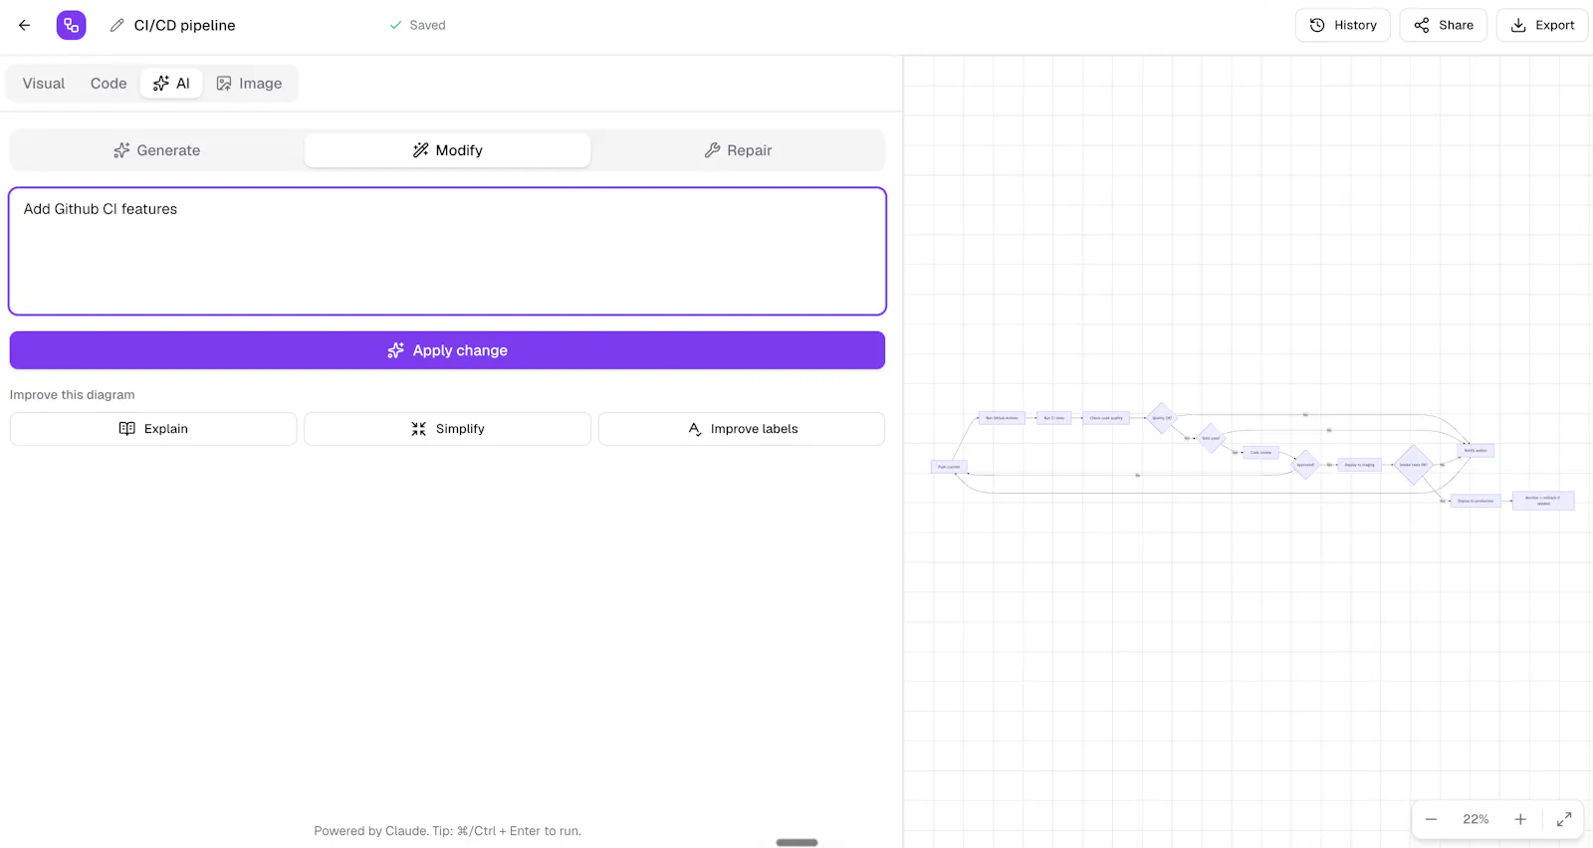Image resolution: width=1593 pixels, height=848 pixels.
Task: Select the Deploy to production node
Action: [x=1476, y=501]
